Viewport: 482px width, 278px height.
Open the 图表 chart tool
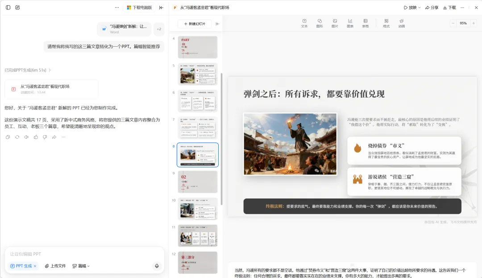[x=350, y=23]
